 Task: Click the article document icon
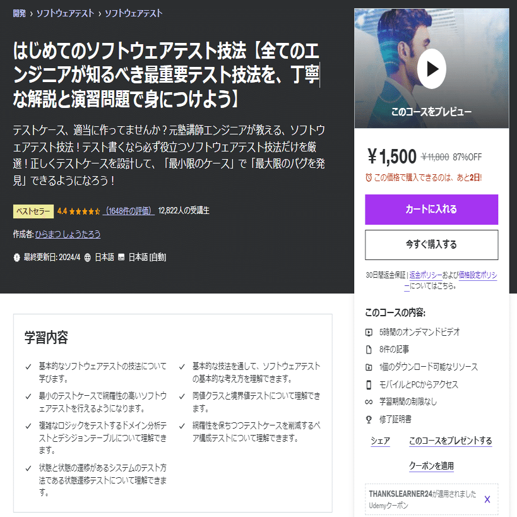(369, 349)
